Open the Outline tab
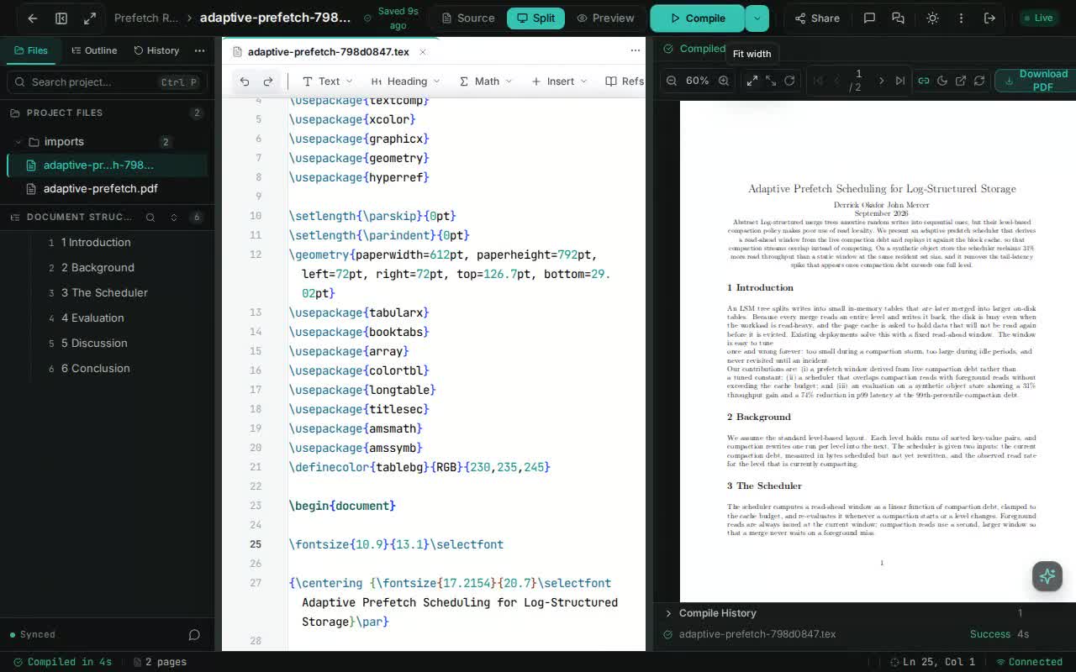 coord(94,50)
